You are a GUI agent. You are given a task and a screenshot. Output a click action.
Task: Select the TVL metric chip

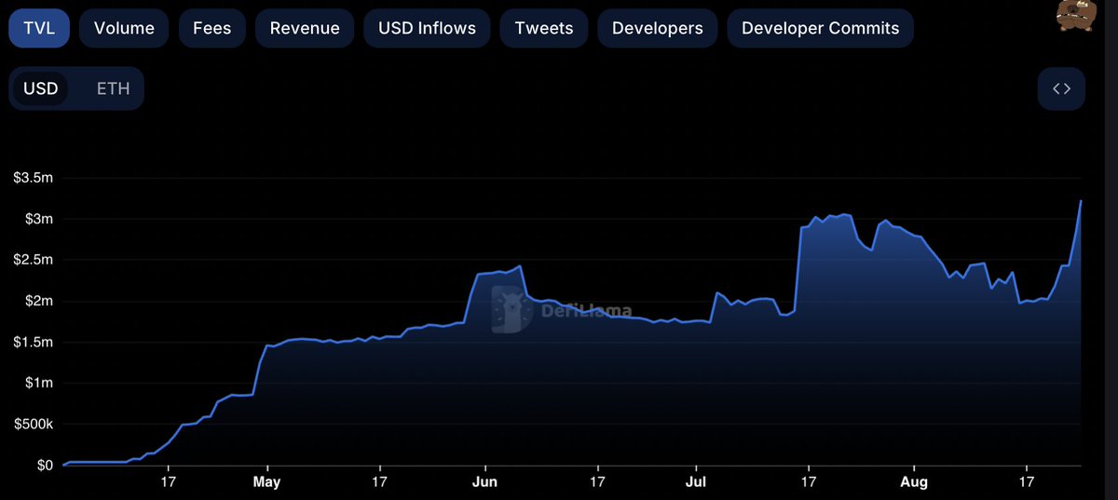pyautogui.click(x=40, y=28)
